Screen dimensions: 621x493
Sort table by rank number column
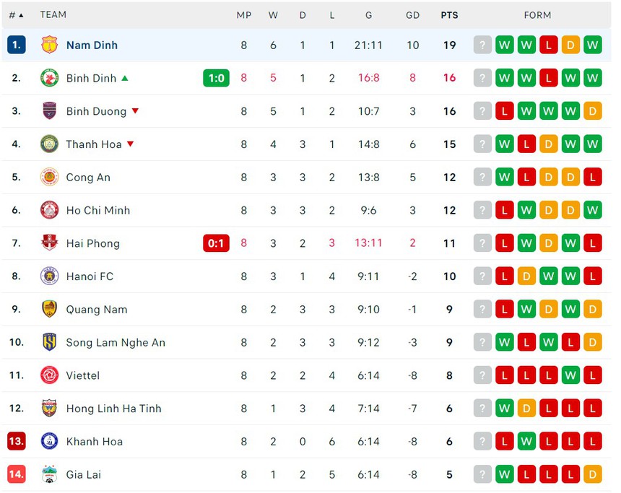coord(16,14)
